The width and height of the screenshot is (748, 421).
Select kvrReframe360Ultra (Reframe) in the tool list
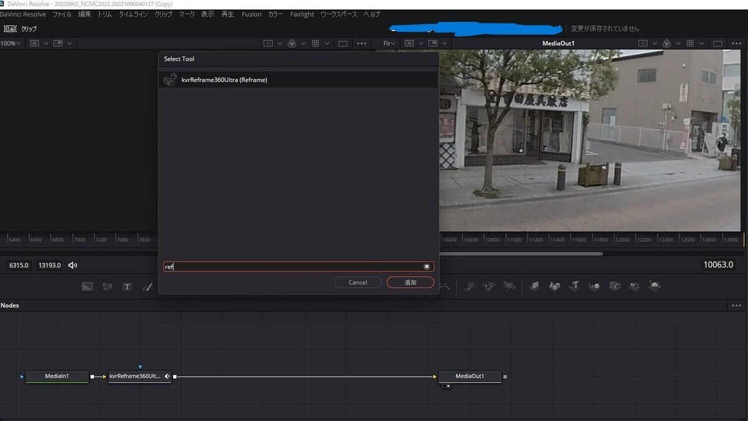(224, 80)
